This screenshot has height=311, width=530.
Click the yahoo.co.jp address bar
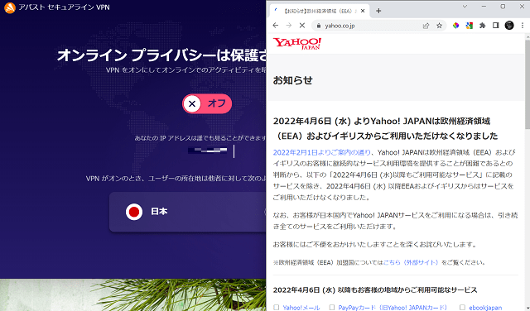[378, 26]
